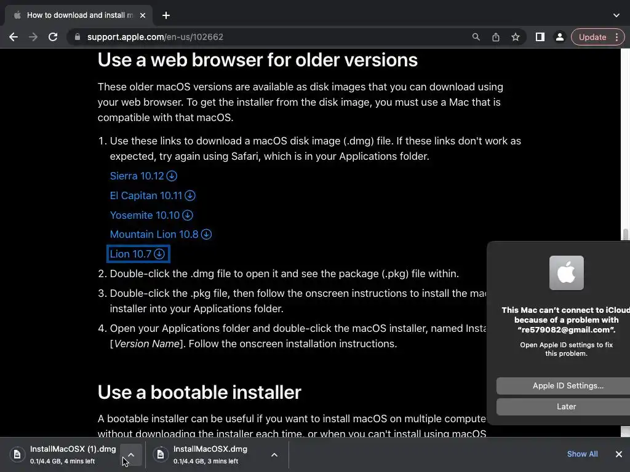Open the tab search chevron
The height and width of the screenshot is (472, 630).
[616, 15]
